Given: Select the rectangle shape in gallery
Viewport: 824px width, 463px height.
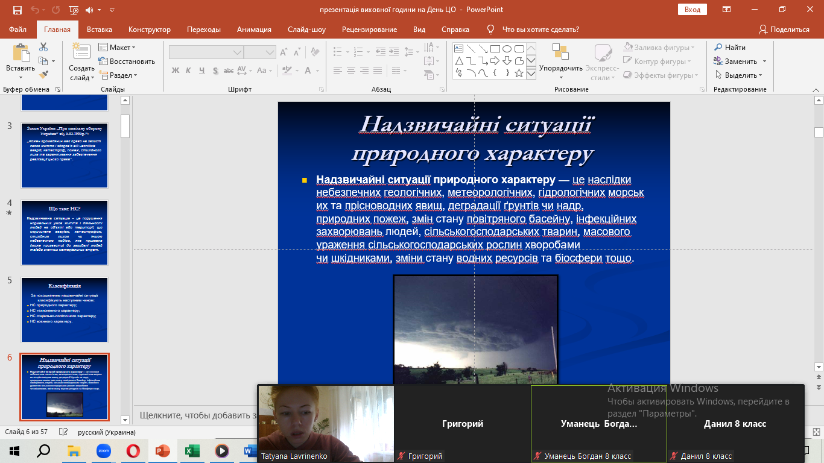Looking at the screenshot, I should 495,49.
